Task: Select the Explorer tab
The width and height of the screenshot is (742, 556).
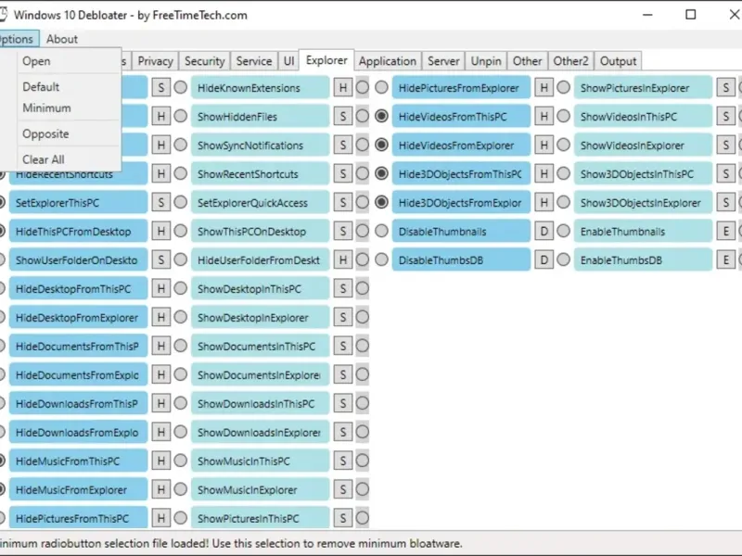Action: click(x=326, y=60)
